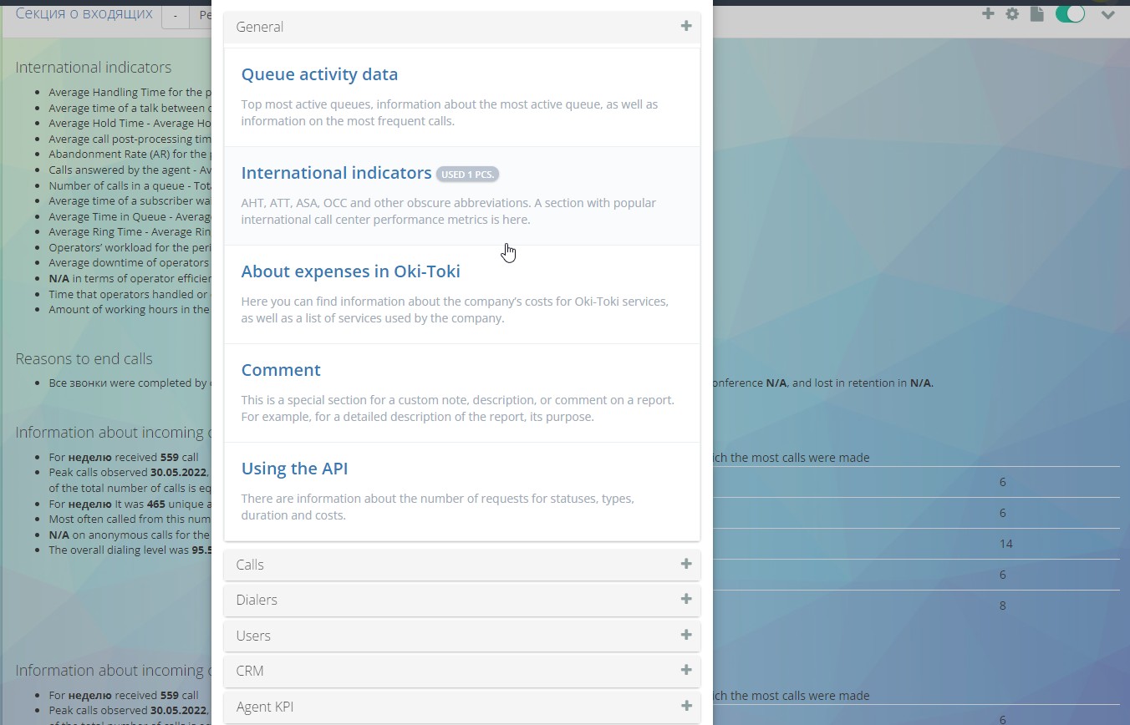Select International indicators section

pos(336,173)
